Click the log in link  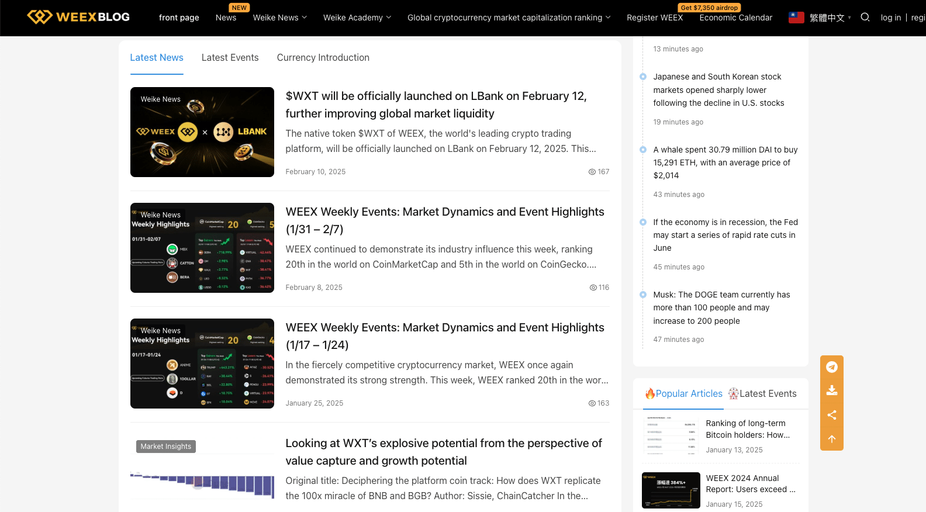pos(891,18)
